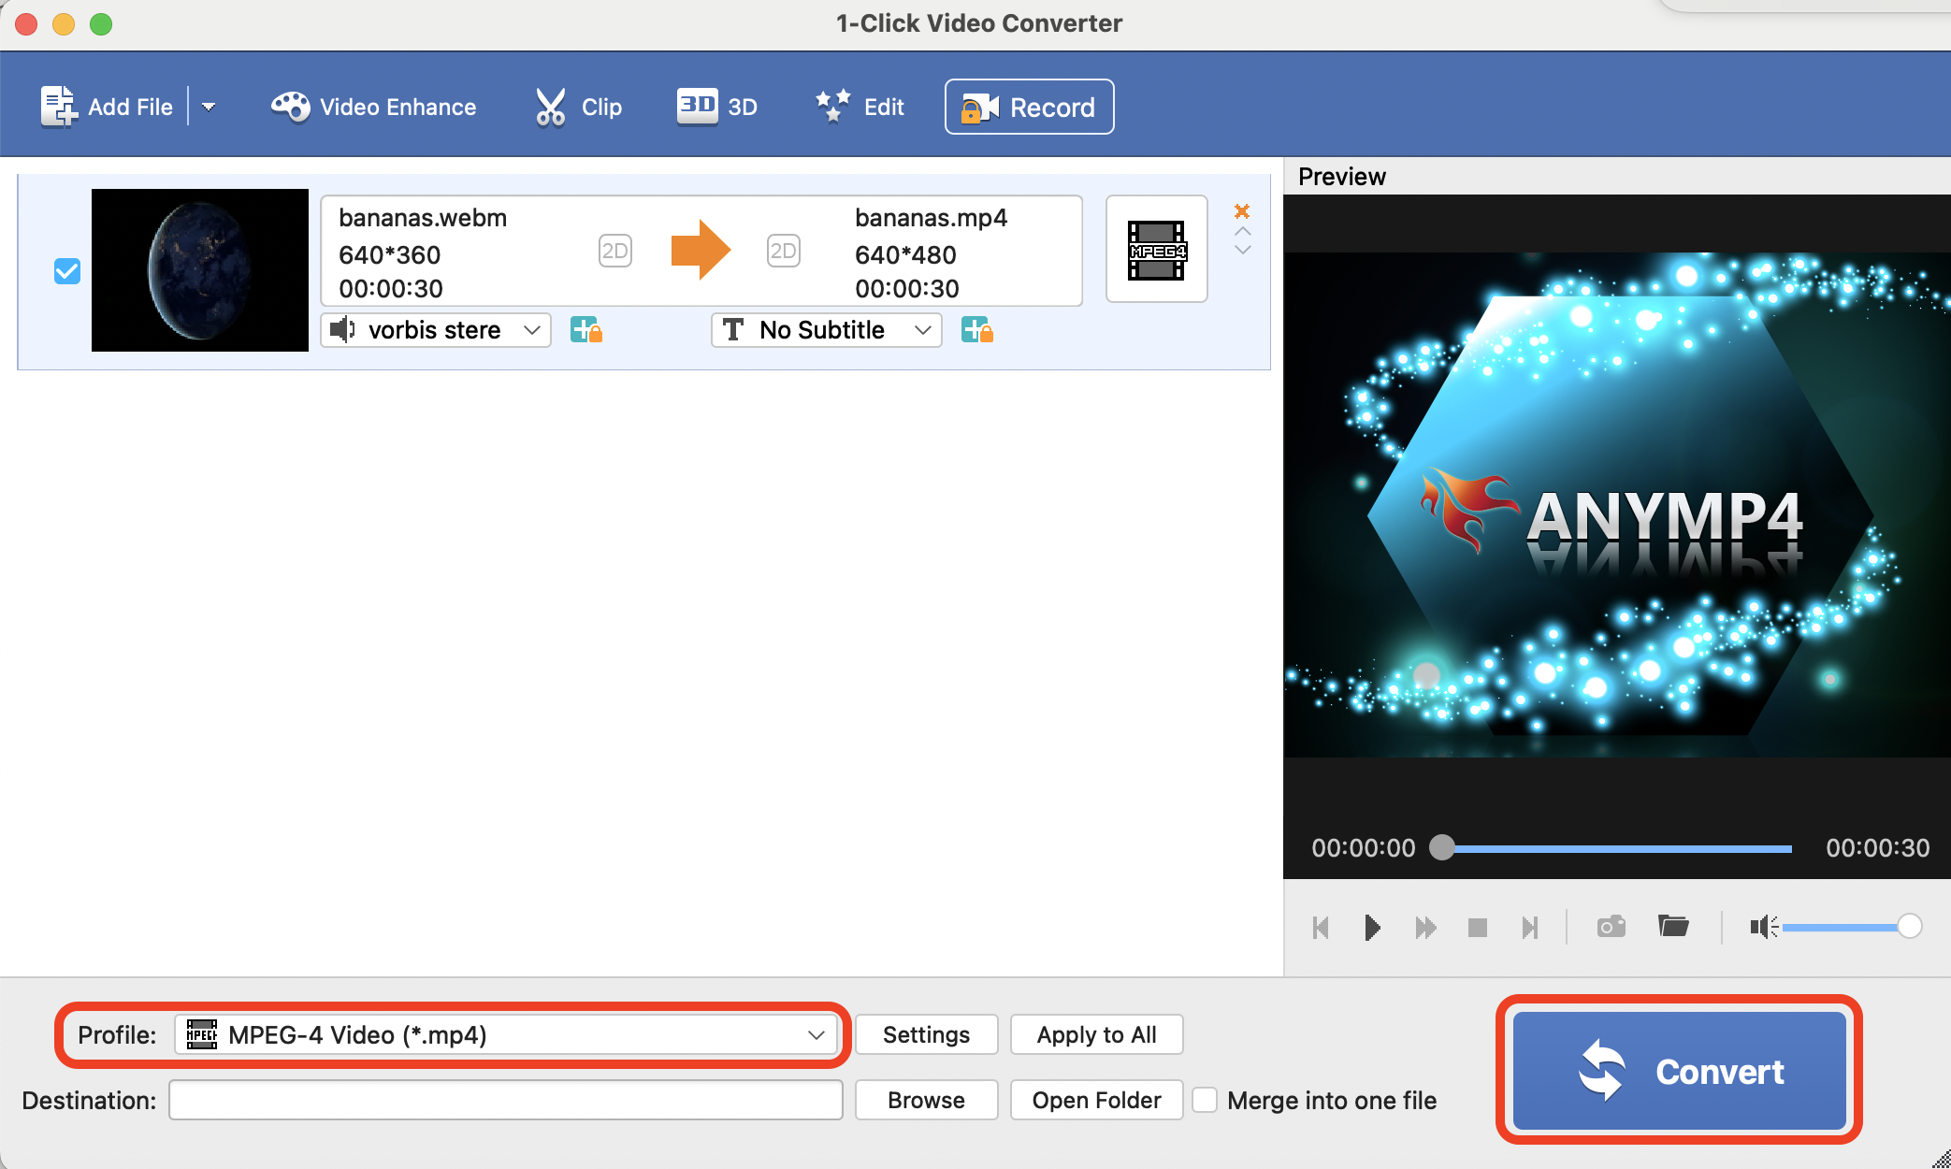Adjust the preview volume slider
The image size is (1951, 1169).
coord(1852,927)
